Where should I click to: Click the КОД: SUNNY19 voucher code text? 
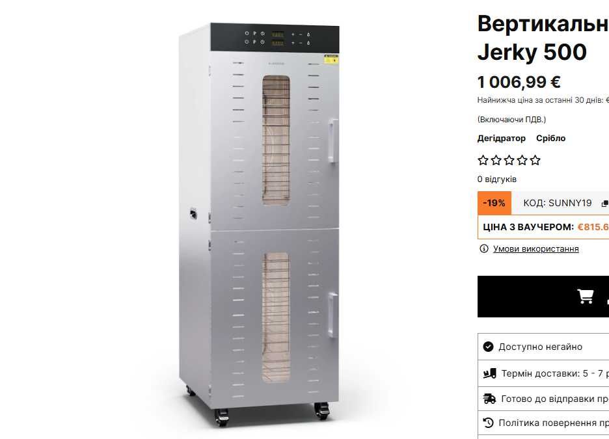(x=558, y=203)
